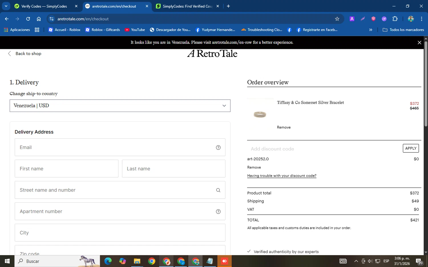Image resolution: width=428 pixels, height=267 pixels.
Task: Click the Email field help icon
Action: click(218, 147)
